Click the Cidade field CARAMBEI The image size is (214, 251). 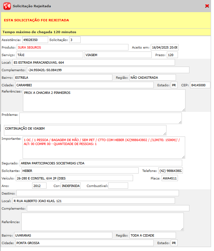[85, 85]
